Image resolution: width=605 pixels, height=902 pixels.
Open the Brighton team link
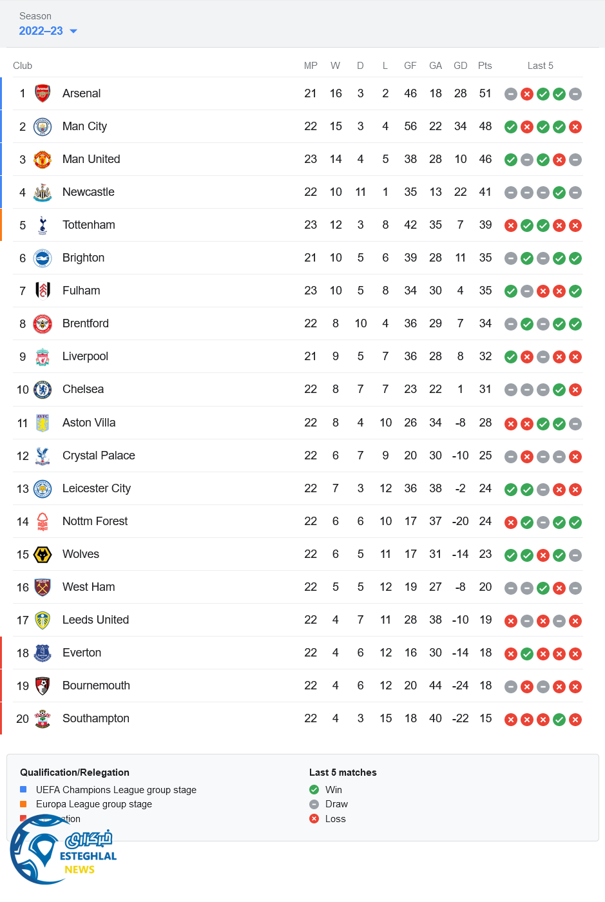(x=83, y=258)
